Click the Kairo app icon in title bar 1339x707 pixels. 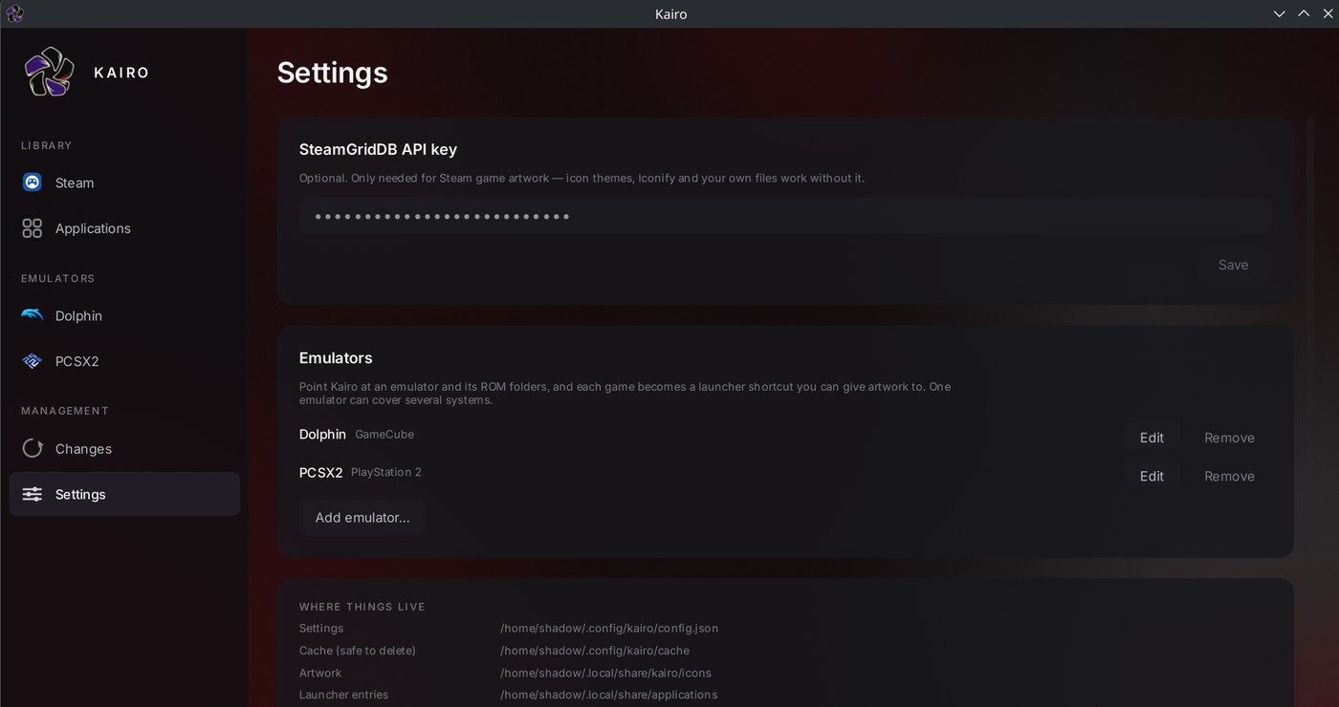[14, 13]
